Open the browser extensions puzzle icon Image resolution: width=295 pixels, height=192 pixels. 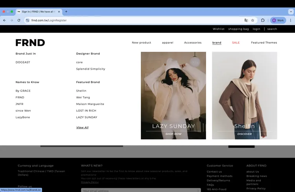(x=263, y=20)
